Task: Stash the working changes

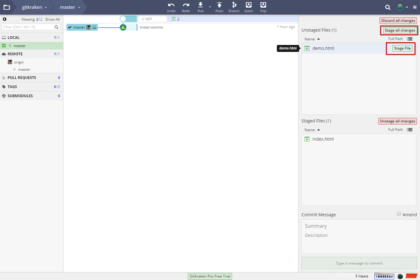Action: (x=249, y=7)
